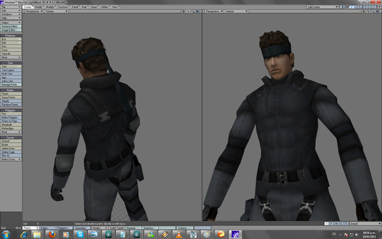Switch to the Multiply tab
Screen dimensions: 382x239
point(50,7)
